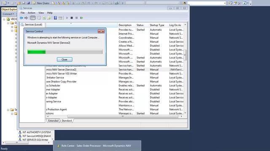The width and height of the screenshot is (270, 151).
Task: Collapse the VBOX server node in Object Explorer
Action: pyautogui.click(x=4, y=19)
